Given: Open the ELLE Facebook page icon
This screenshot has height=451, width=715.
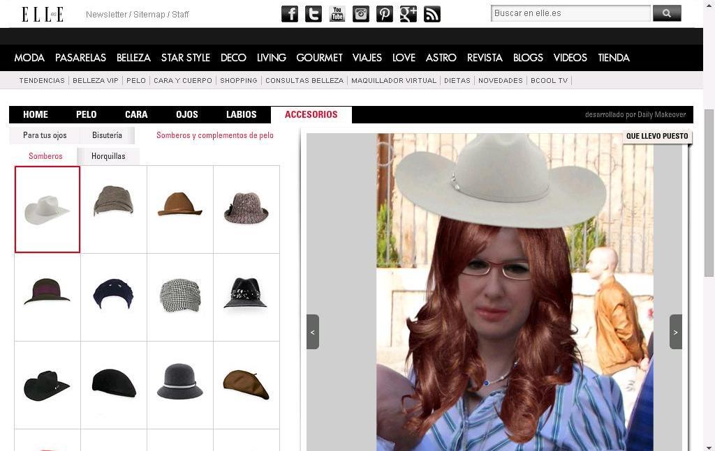Looking at the screenshot, I should click(290, 14).
